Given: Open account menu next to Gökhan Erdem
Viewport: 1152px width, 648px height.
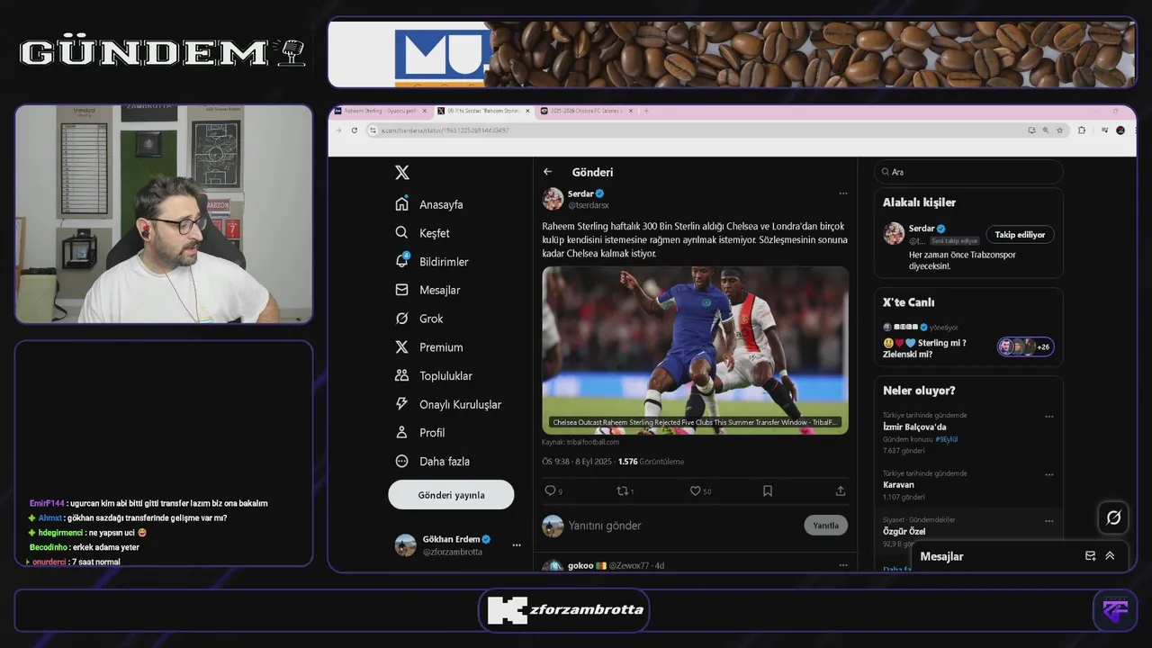Looking at the screenshot, I should [x=517, y=545].
